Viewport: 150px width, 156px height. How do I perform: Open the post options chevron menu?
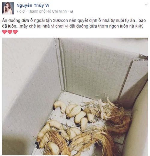click(x=146, y=5)
